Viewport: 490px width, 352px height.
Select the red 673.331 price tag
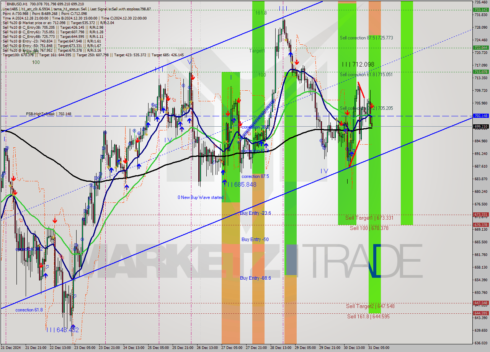pyautogui.click(x=481, y=215)
